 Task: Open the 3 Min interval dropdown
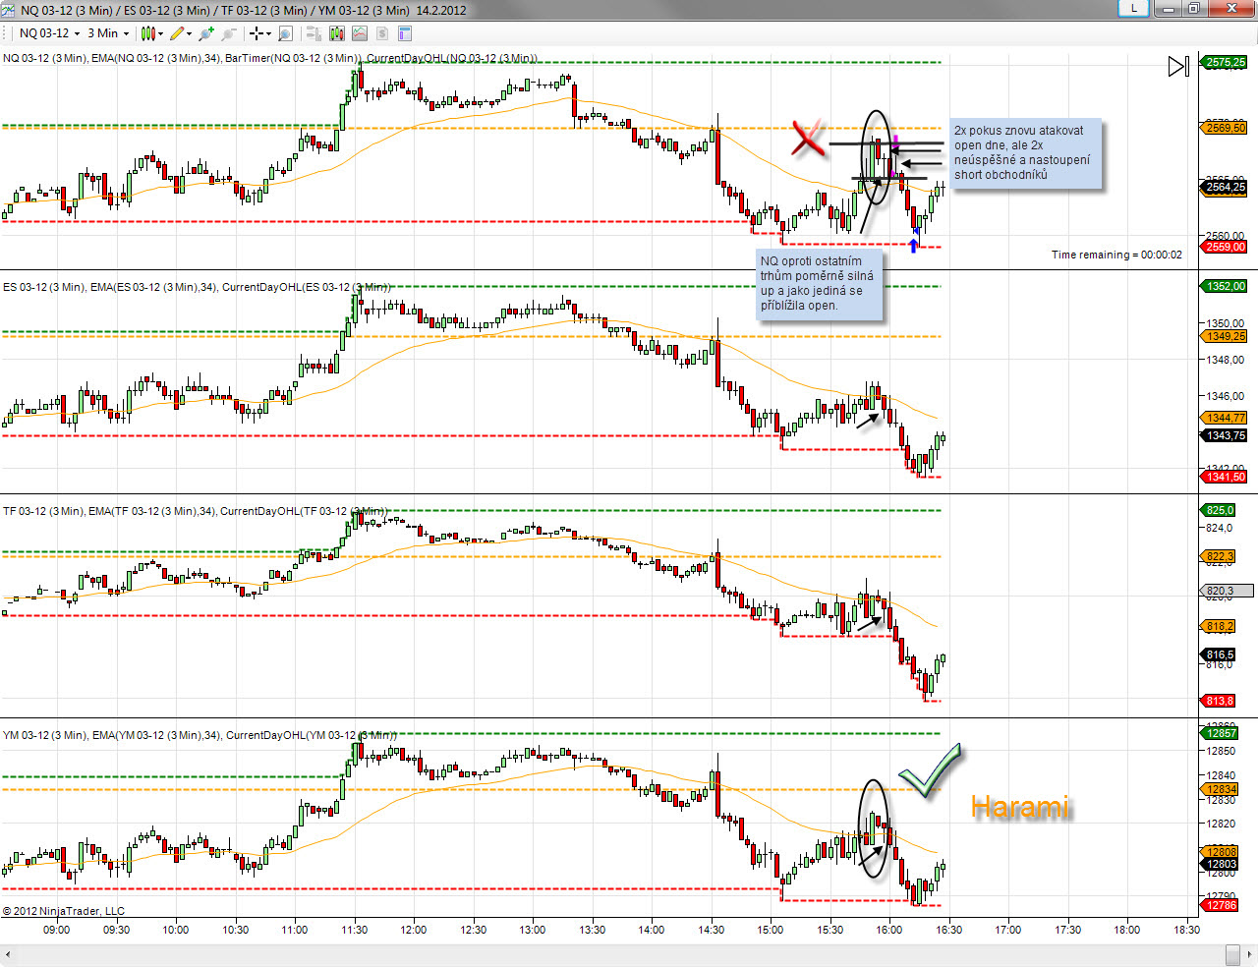point(108,33)
